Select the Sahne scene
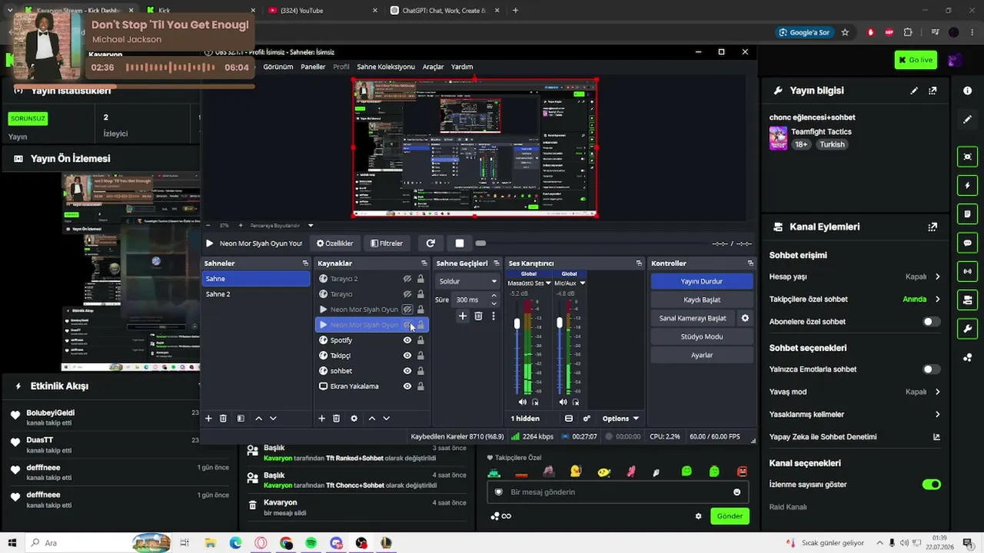This screenshot has height=553, width=984. (x=256, y=279)
